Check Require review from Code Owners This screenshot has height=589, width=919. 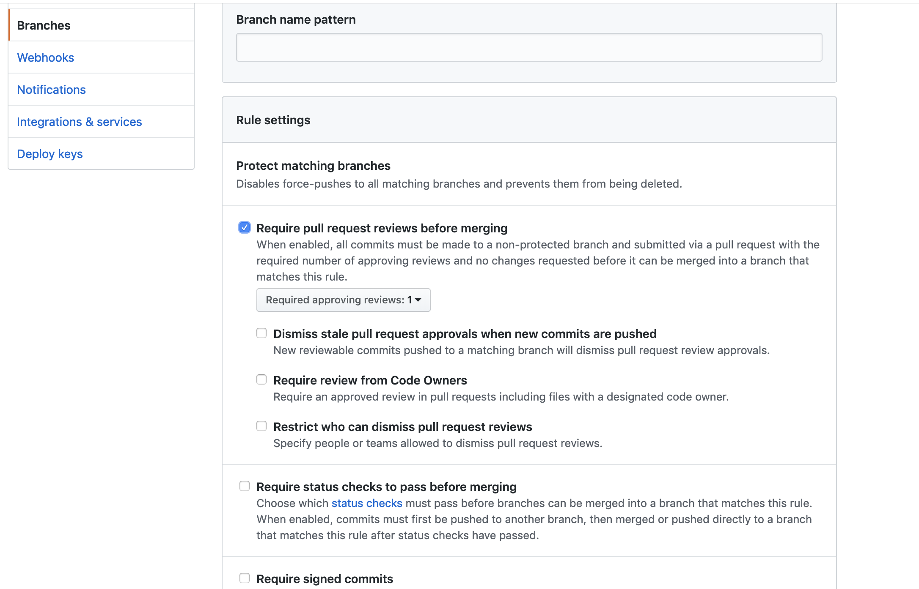(261, 380)
